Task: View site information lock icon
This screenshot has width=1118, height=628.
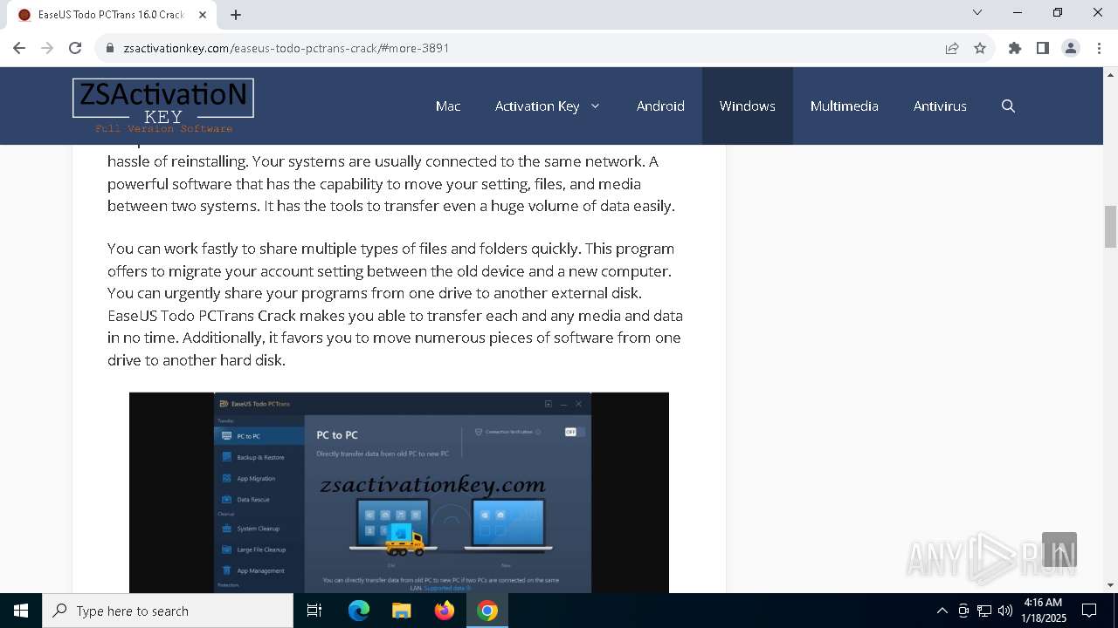Action: tap(110, 48)
